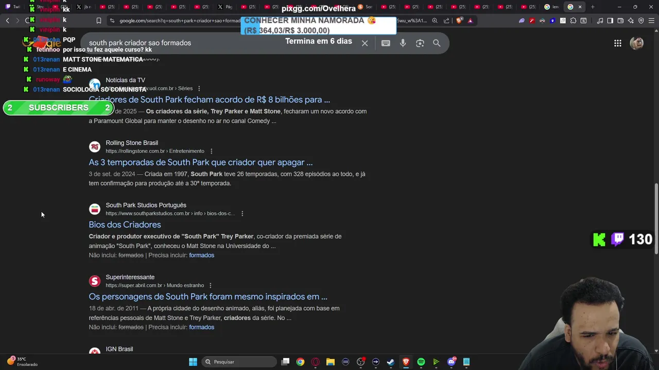Open Opera browser from the taskbar
The width and height of the screenshot is (659, 370).
pyautogui.click(x=315, y=362)
